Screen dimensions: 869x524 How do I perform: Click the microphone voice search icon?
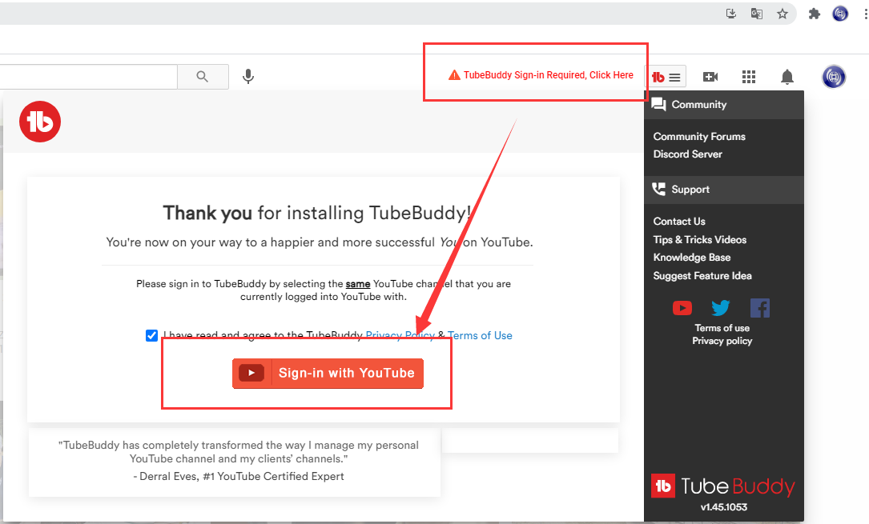click(x=248, y=76)
